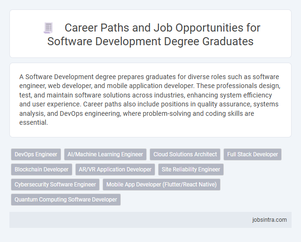The image size is (301, 242).
Task: Open the Blockchain Developer tag
Action: click(x=41, y=169)
